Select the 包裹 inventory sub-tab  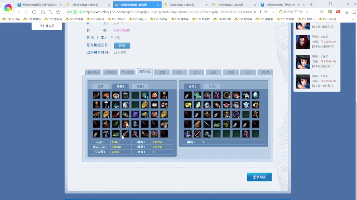click(x=101, y=86)
